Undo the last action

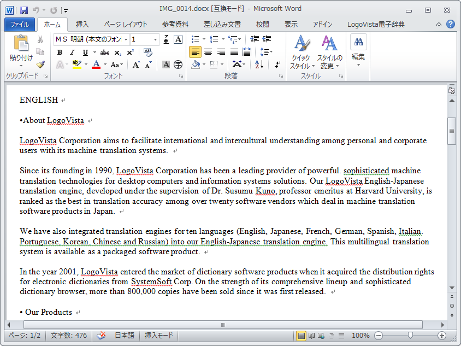point(36,10)
